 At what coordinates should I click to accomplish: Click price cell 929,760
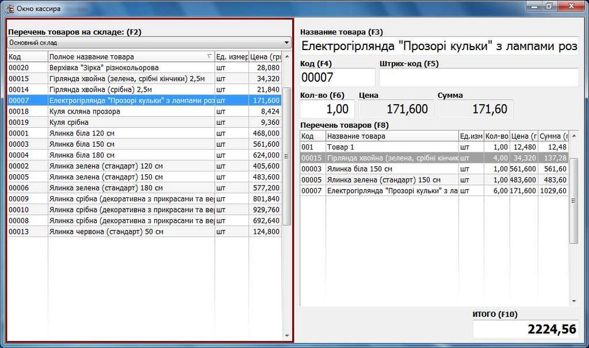click(265, 210)
